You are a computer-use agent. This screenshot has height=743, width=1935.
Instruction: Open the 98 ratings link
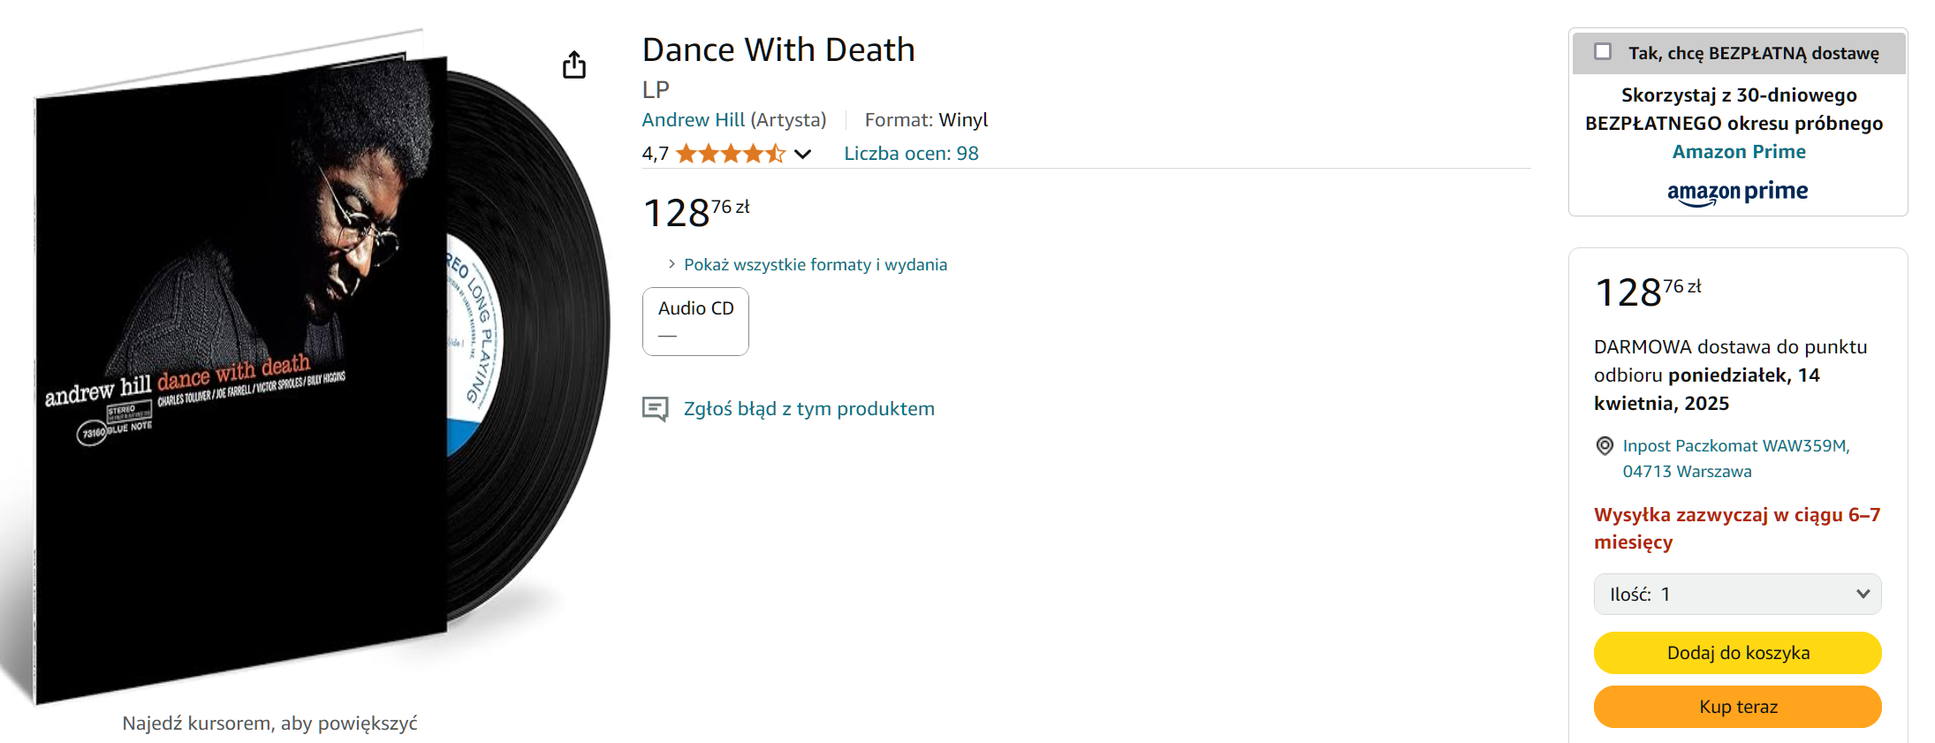[911, 154]
